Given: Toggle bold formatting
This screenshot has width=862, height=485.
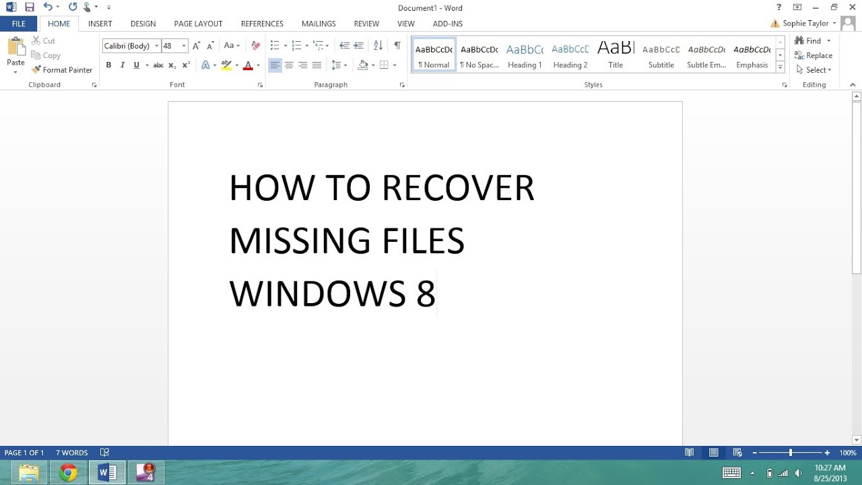Looking at the screenshot, I should (108, 65).
